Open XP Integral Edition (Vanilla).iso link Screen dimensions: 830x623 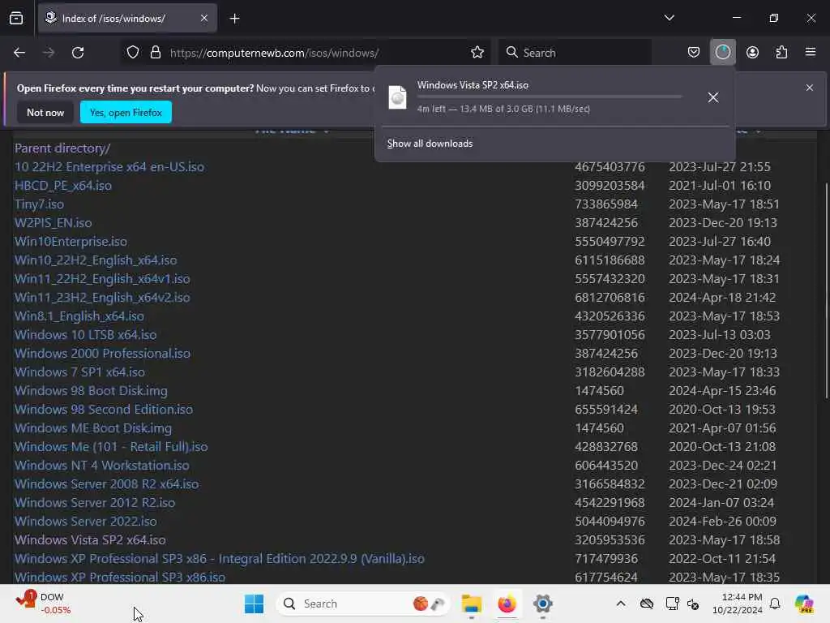pos(220,559)
